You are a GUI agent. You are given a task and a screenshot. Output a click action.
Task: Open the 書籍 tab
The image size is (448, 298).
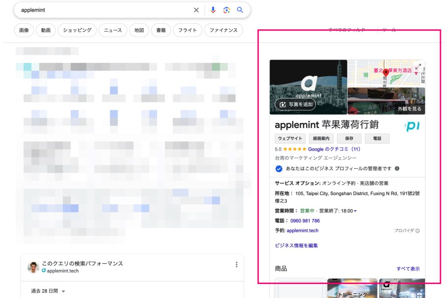click(161, 30)
